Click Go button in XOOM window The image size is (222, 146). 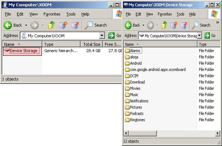pyautogui.click(x=114, y=35)
